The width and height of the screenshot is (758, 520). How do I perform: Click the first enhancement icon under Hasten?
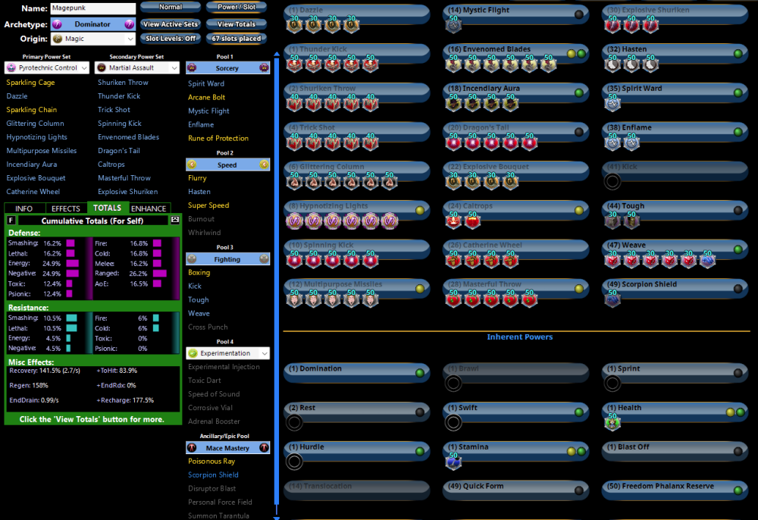click(612, 66)
